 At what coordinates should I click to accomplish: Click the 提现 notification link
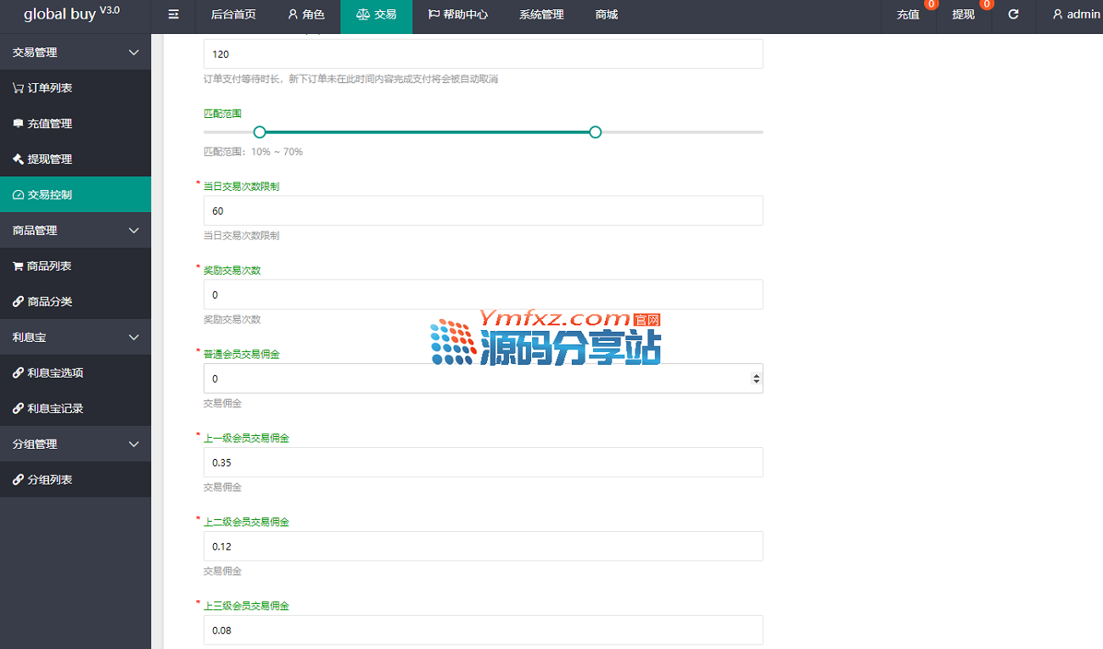[x=963, y=15]
